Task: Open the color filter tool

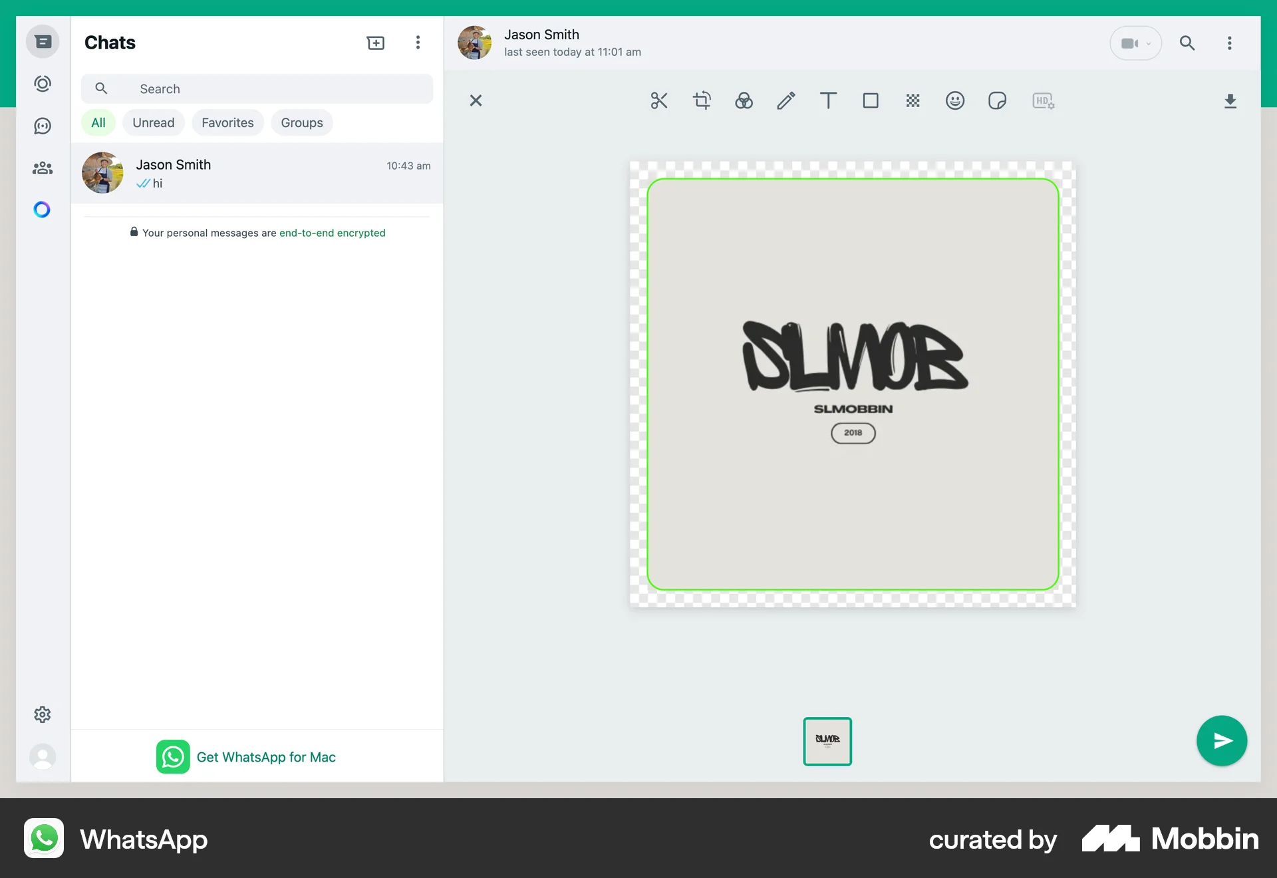Action: coord(744,100)
